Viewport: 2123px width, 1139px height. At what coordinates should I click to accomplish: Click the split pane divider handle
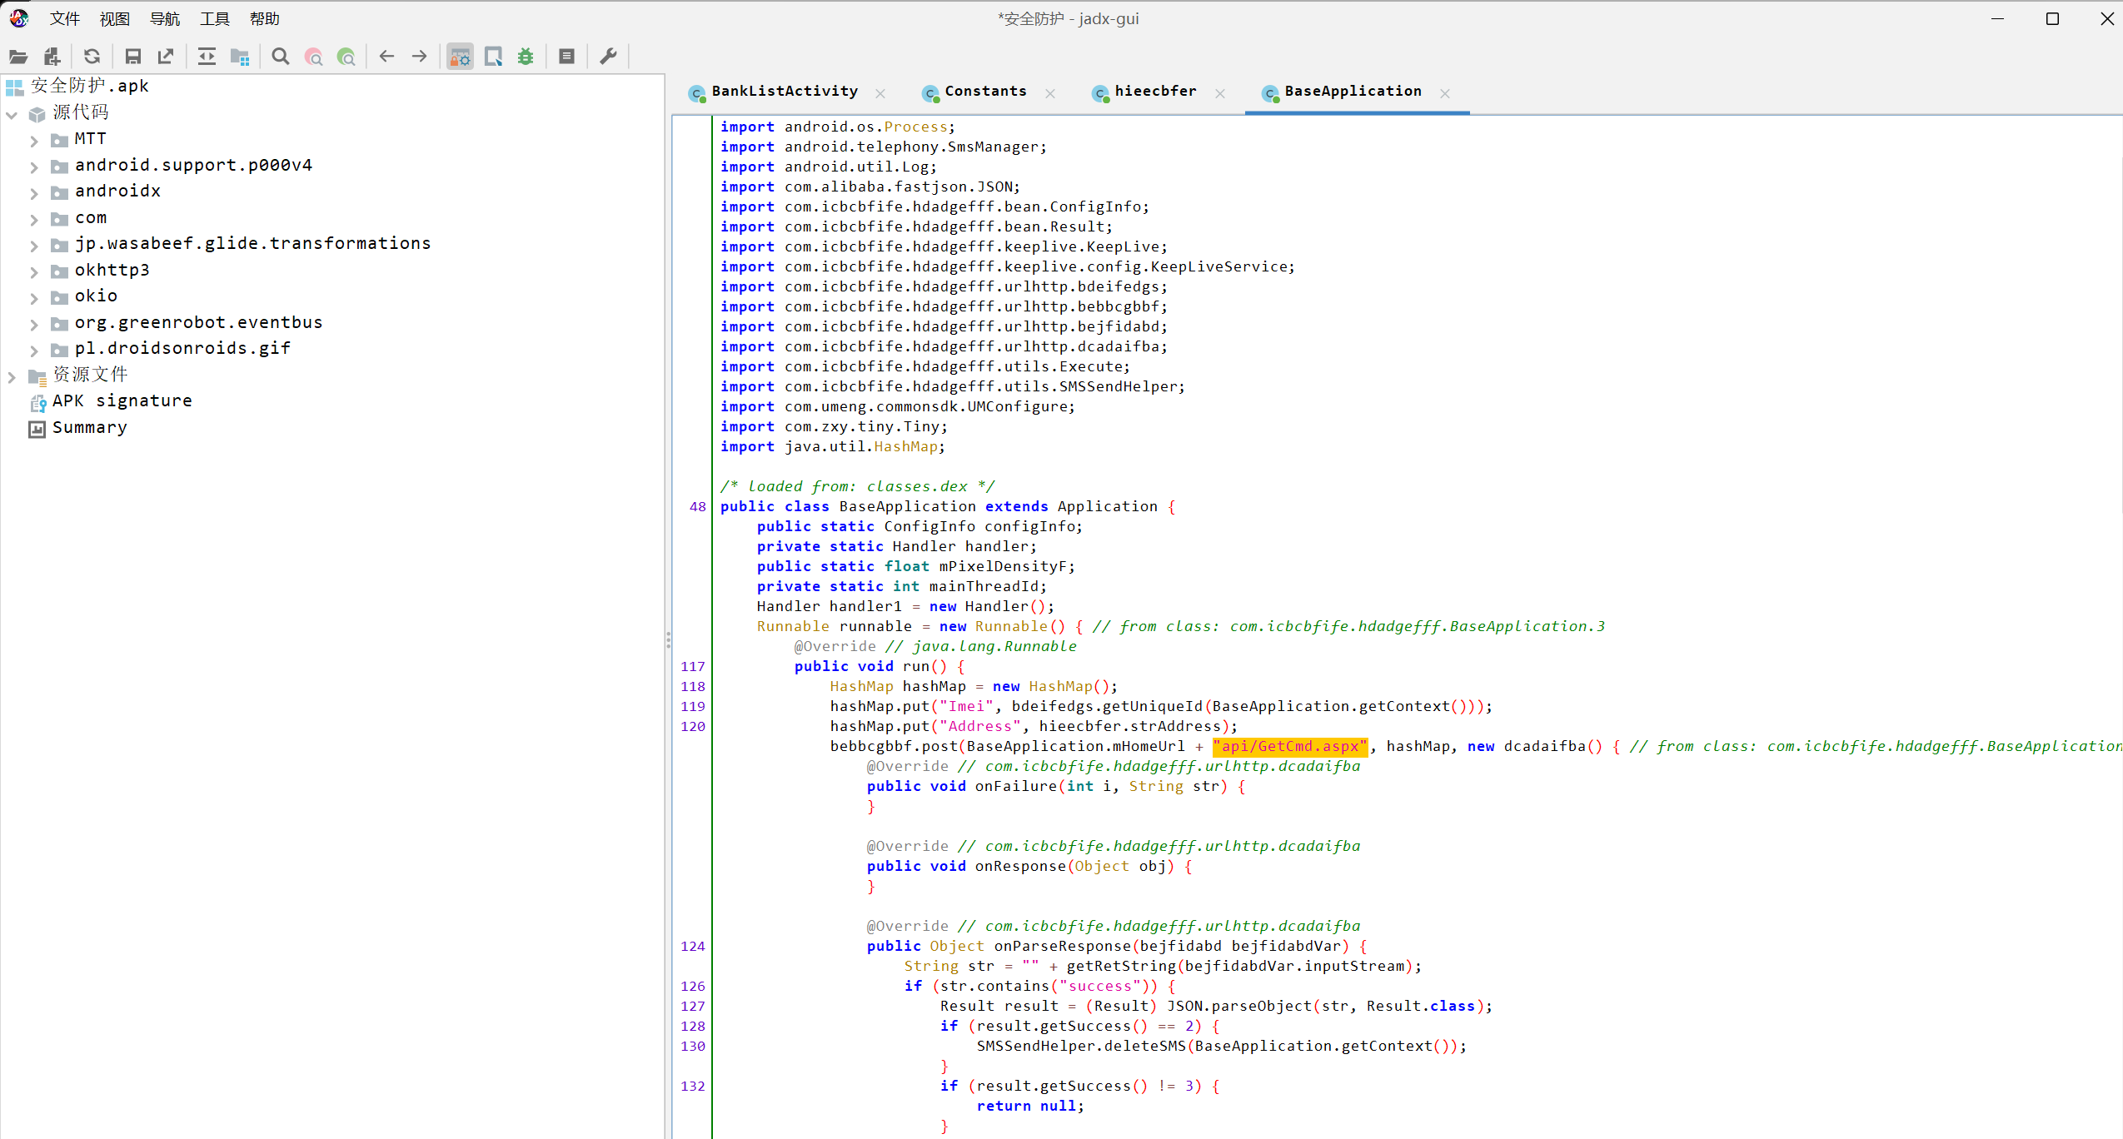pos(668,639)
